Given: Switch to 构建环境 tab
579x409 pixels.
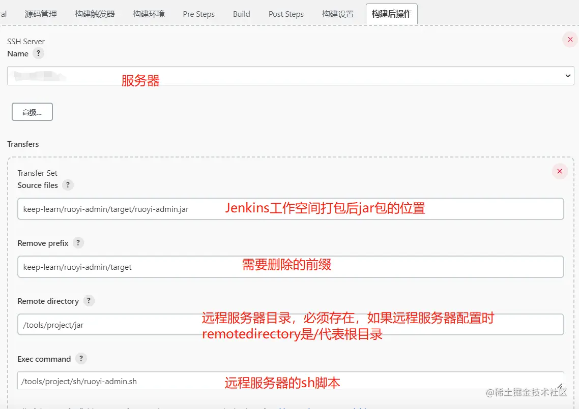Looking at the screenshot, I should (149, 14).
